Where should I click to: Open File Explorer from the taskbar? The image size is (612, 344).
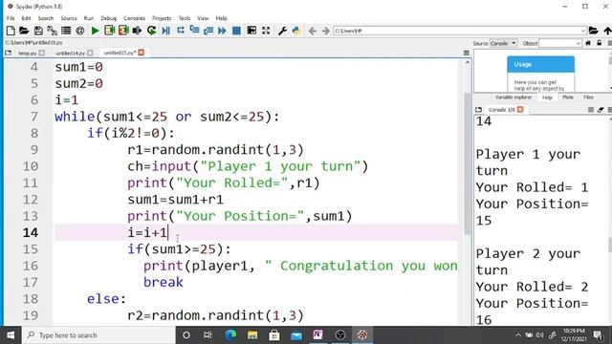coord(252,335)
